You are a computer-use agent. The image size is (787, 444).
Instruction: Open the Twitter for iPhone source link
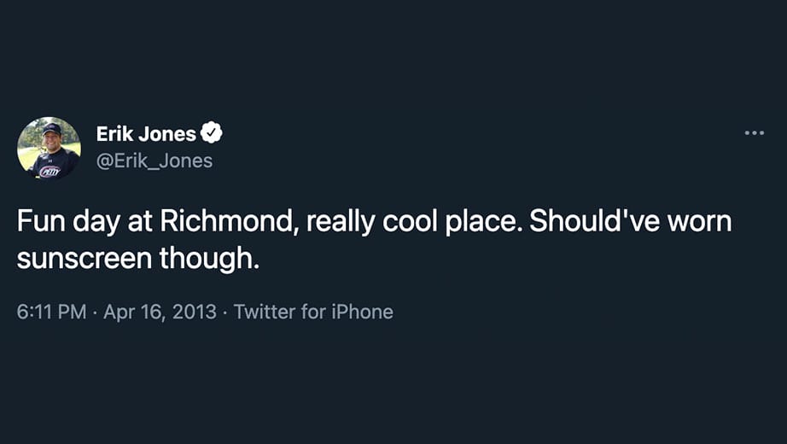[x=313, y=312]
